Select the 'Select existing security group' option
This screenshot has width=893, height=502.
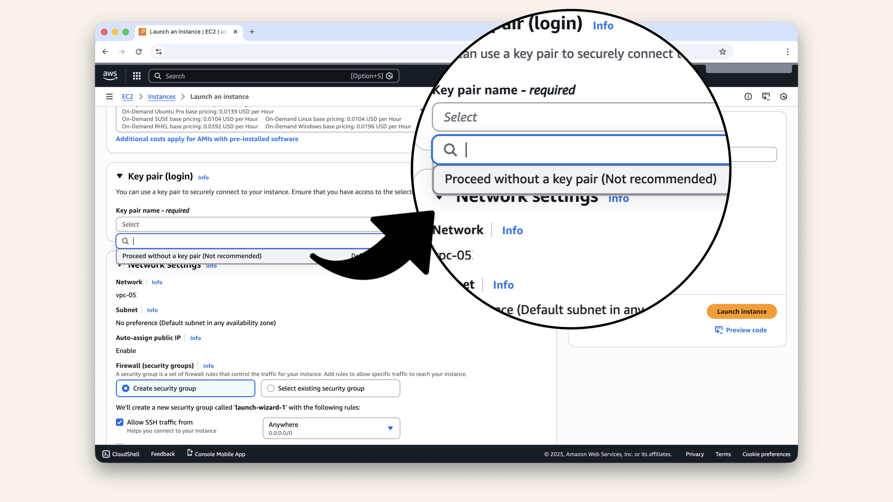point(270,388)
